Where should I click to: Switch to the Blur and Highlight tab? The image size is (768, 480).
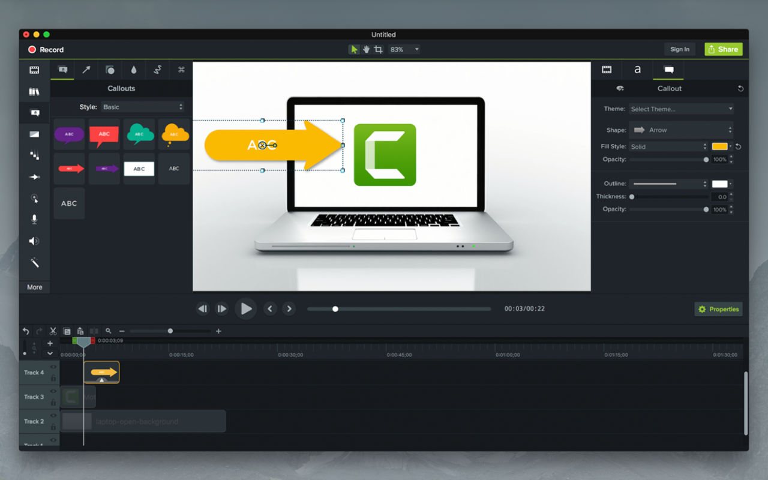[134, 70]
